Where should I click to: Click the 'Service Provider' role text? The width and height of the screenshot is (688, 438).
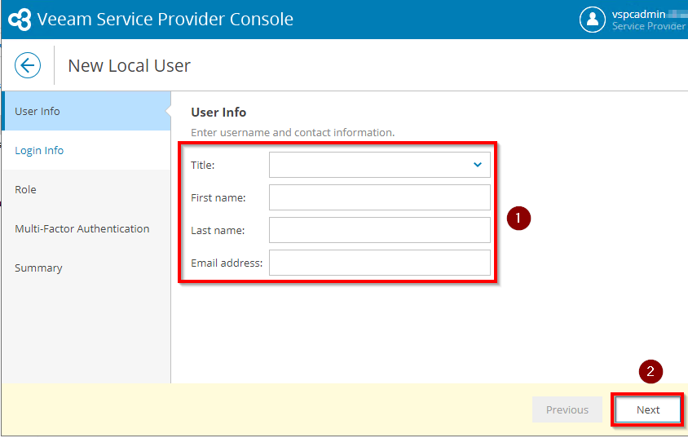point(649,26)
